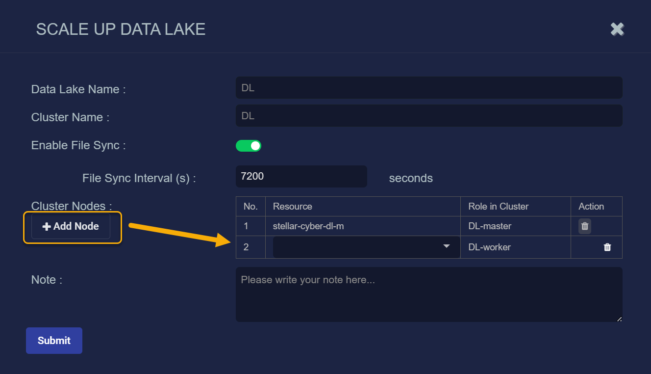The image size is (651, 374).
Task: Click the Add Node button
Action: click(71, 227)
